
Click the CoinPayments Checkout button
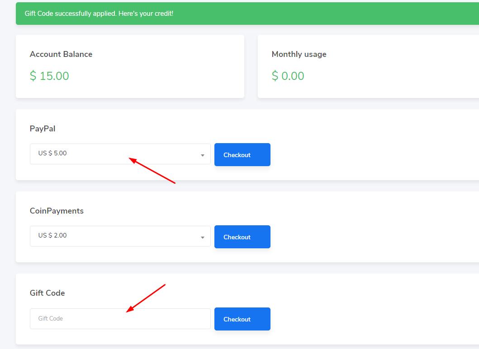pyautogui.click(x=242, y=237)
